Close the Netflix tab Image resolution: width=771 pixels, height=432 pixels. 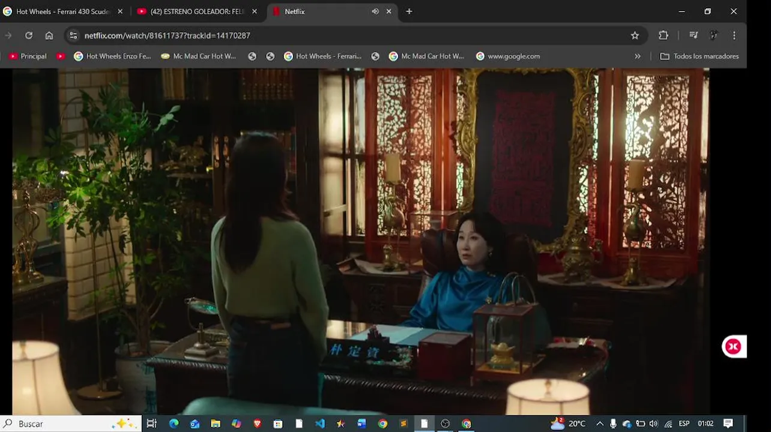(389, 11)
